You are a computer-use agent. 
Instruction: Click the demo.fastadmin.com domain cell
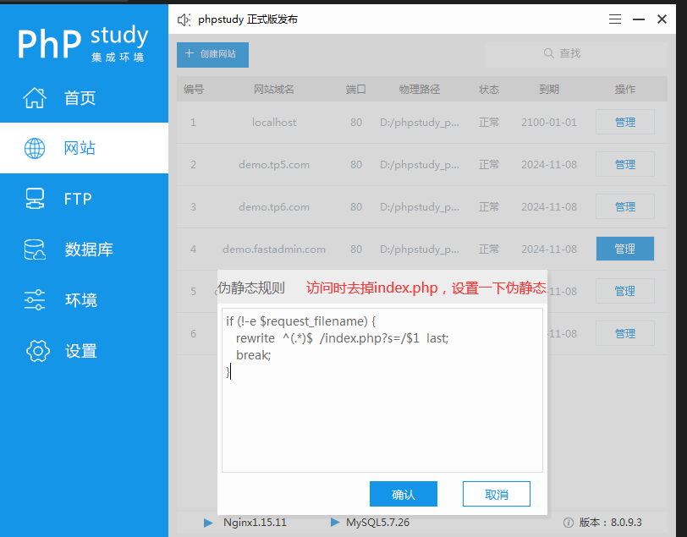[x=274, y=249]
